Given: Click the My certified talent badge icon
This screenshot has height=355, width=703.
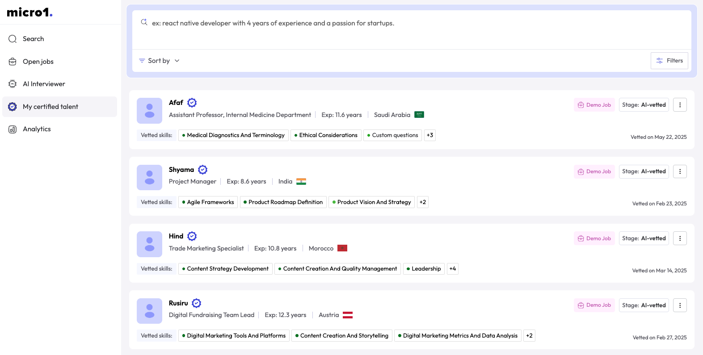Looking at the screenshot, I should 13,107.
